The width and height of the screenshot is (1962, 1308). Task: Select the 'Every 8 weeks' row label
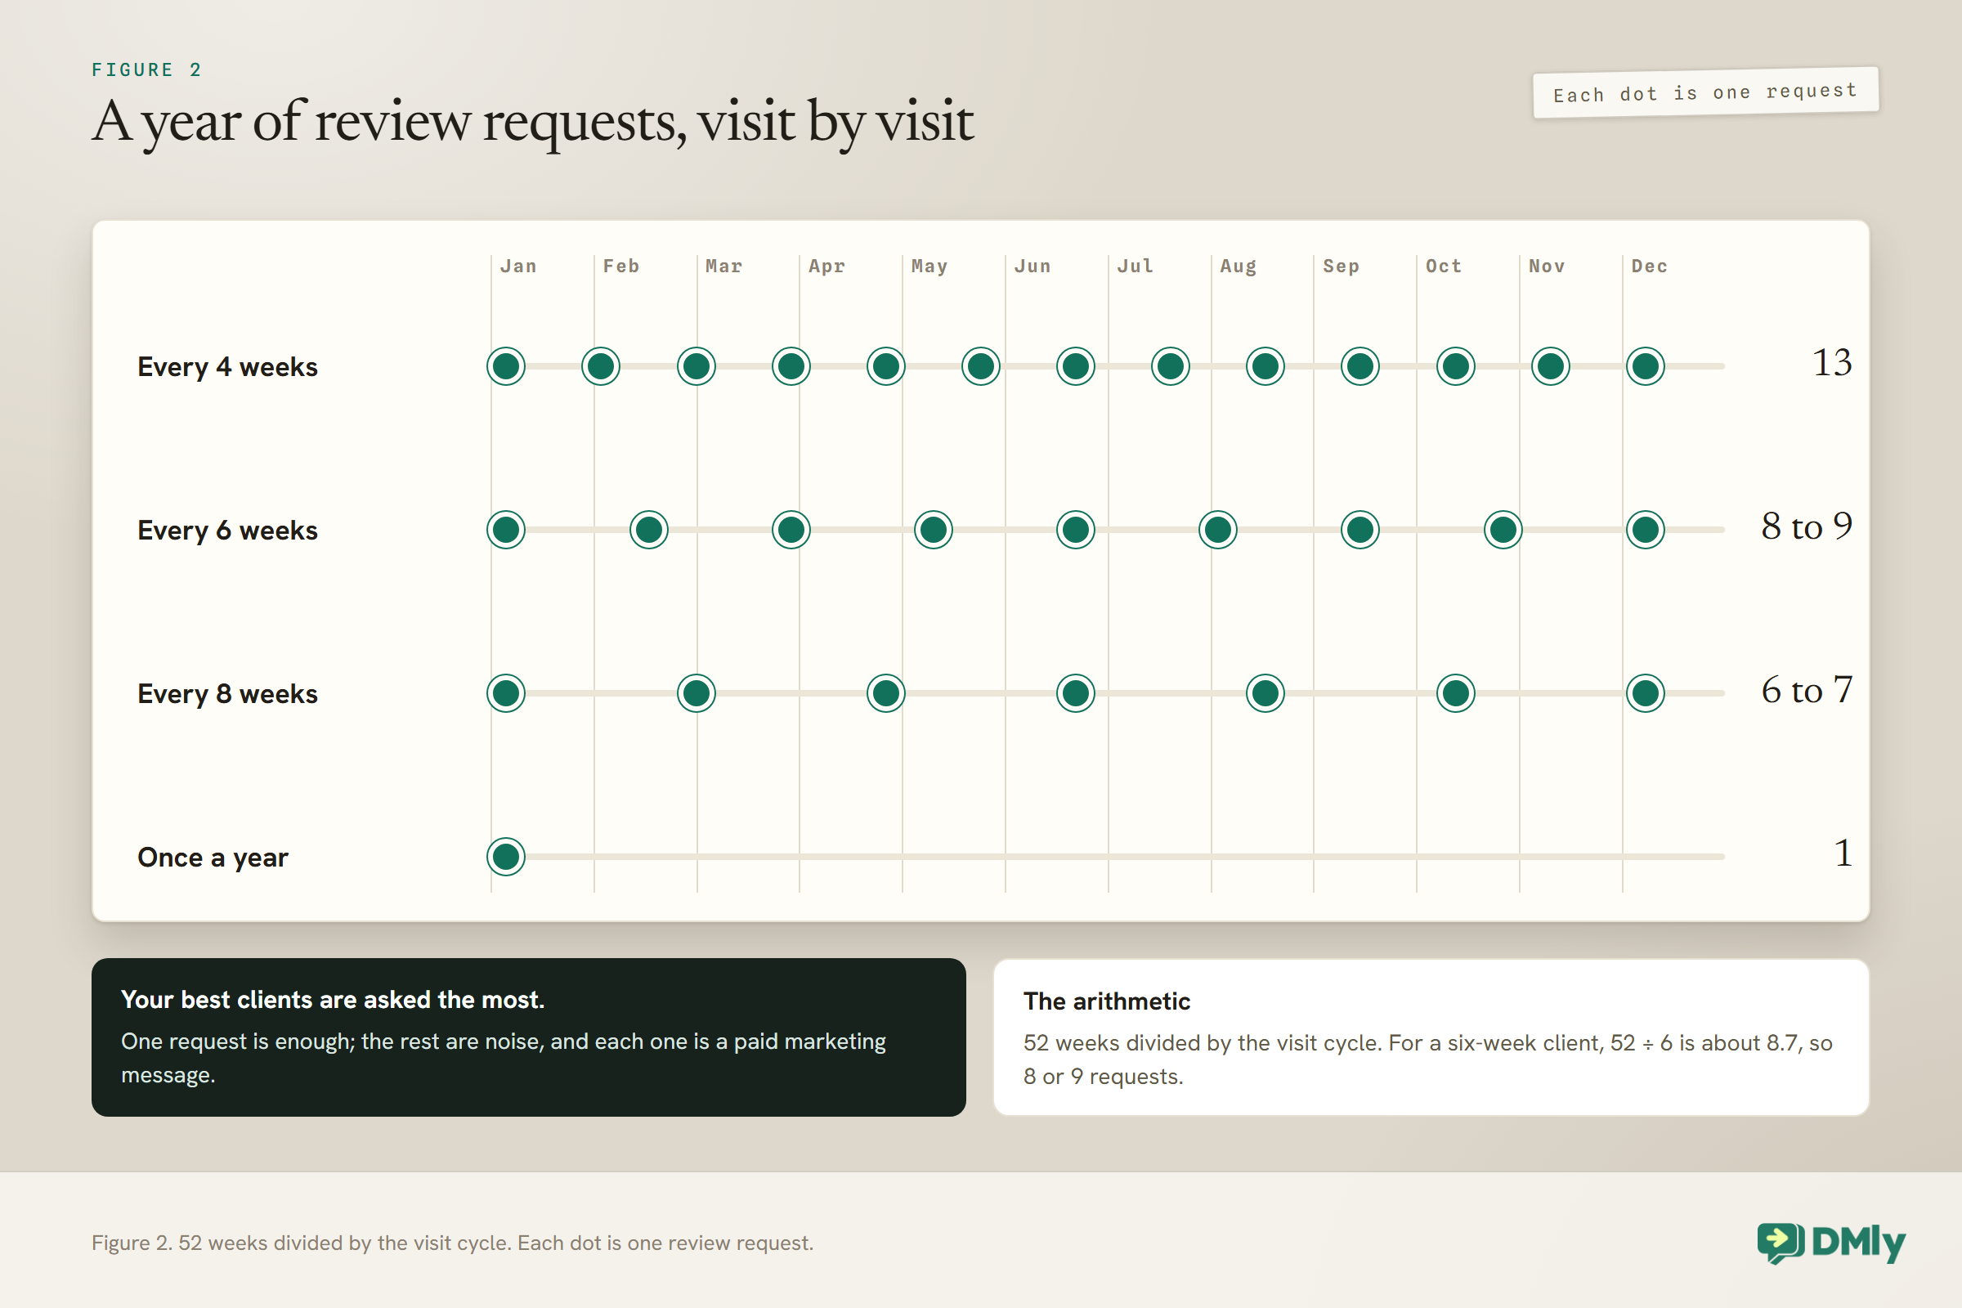tap(228, 693)
